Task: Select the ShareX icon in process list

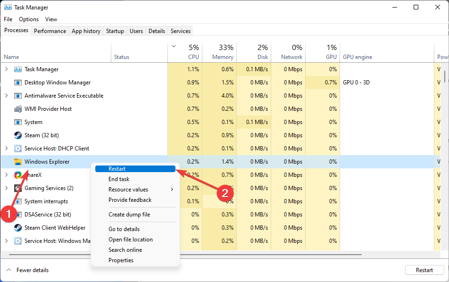Action: 18,174
